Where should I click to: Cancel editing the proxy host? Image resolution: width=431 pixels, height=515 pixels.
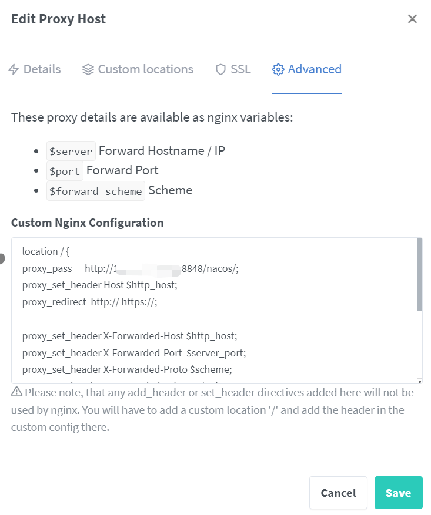tap(338, 493)
